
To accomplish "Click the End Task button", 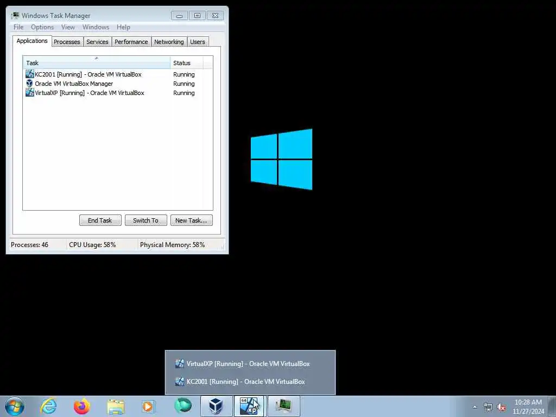I will coord(100,220).
